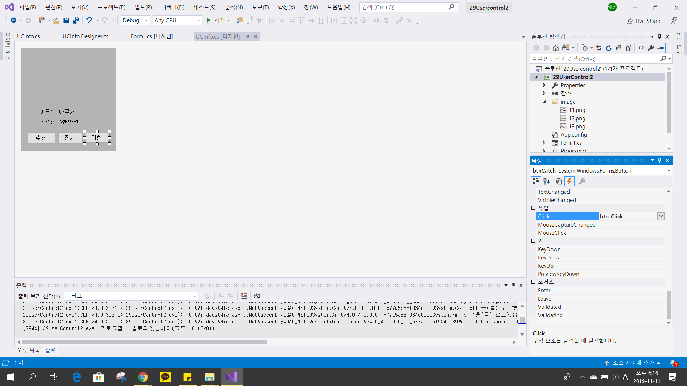Clear all output with the clear icon
Image resolution: width=687 pixels, height=386 pixels.
(x=244, y=296)
